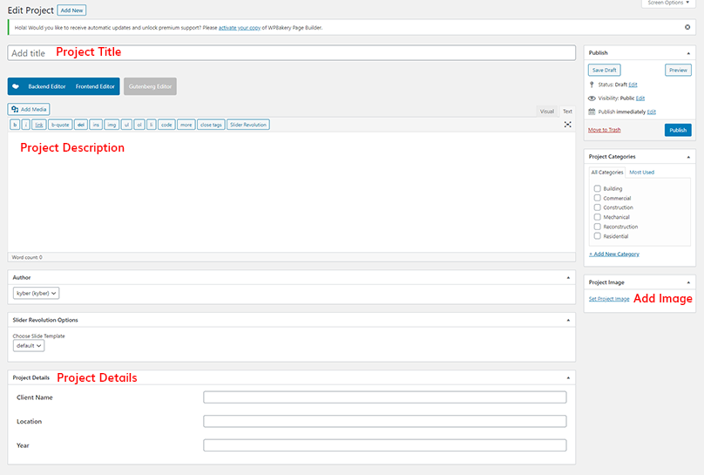Open the Choose Slide Template dropdown

click(29, 346)
